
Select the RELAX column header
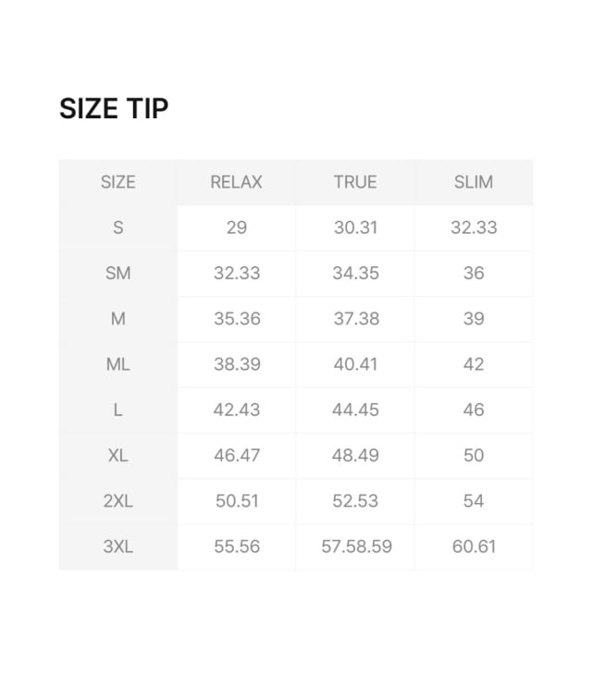[236, 182]
